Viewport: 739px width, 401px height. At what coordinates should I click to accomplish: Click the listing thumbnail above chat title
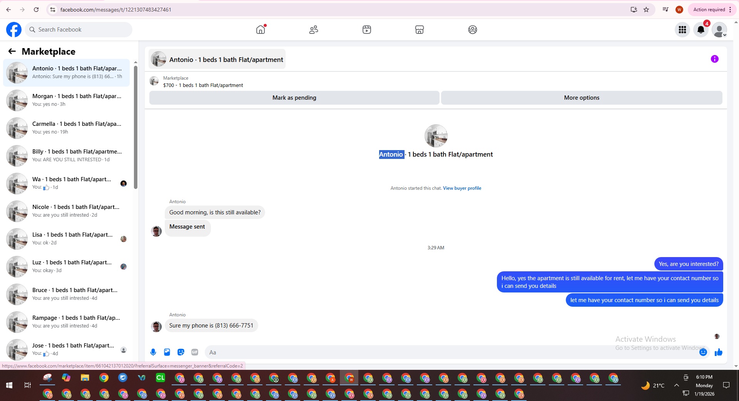coord(436,136)
